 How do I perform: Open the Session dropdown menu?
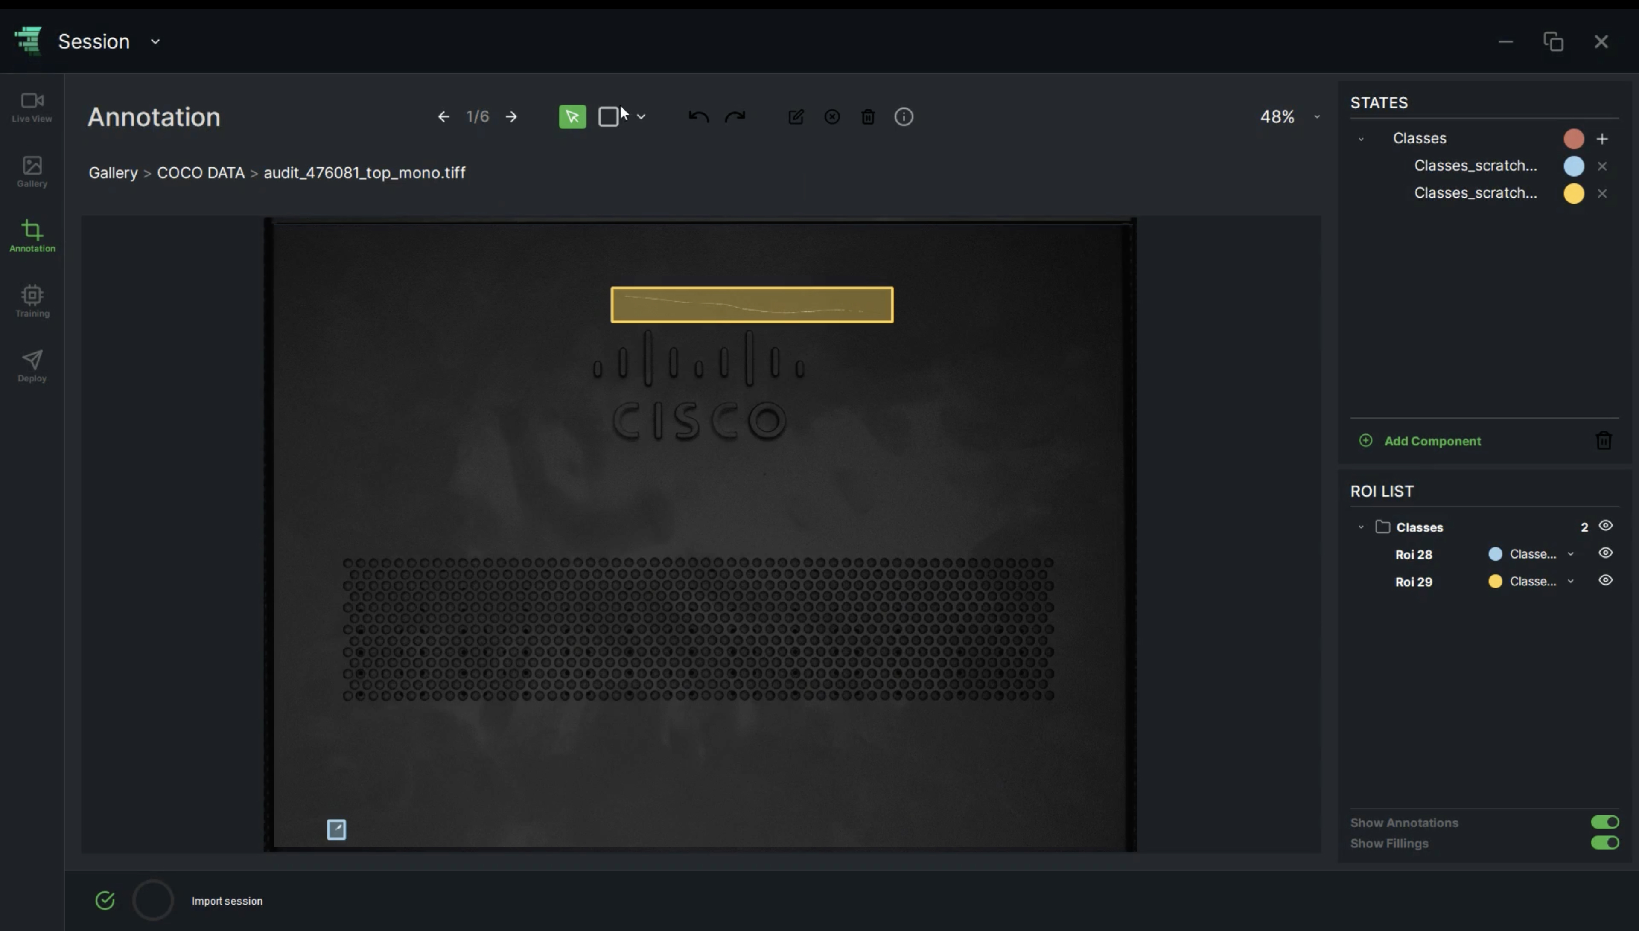coord(155,41)
